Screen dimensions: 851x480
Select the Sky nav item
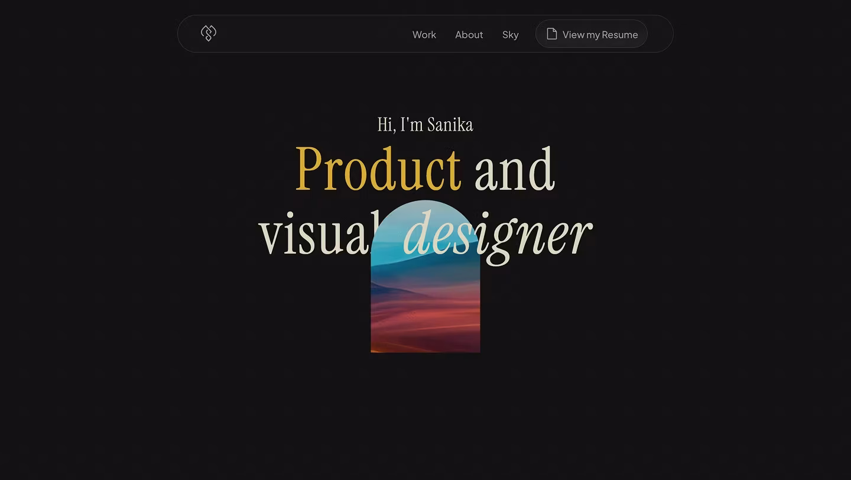(x=510, y=35)
